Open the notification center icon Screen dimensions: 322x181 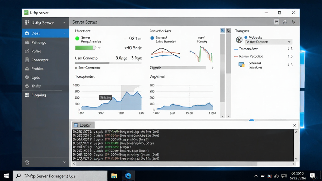[312, 176]
